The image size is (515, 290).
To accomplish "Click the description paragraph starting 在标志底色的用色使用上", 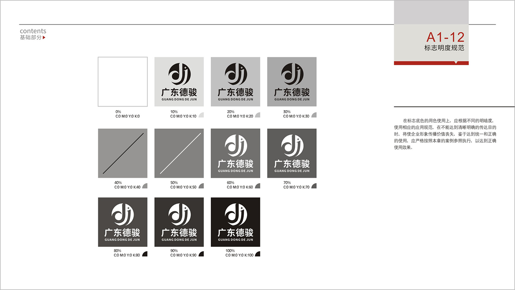I will (445, 134).
